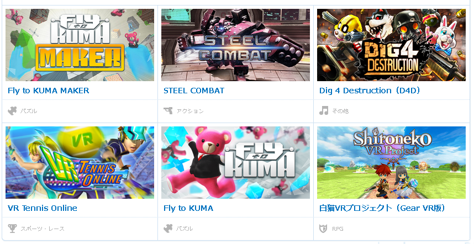Open the Fly to KUMA title link
Image resolution: width=474 pixels, height=244 pixels.
coord(188,208)
